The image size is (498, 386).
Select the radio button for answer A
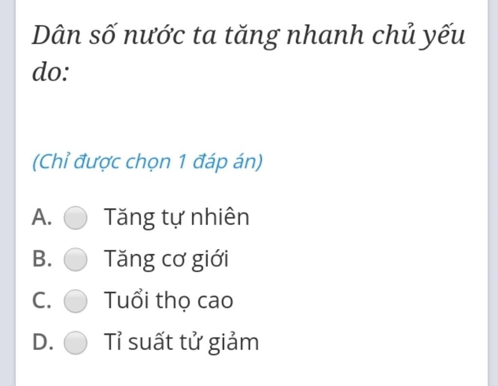(76, 217)
